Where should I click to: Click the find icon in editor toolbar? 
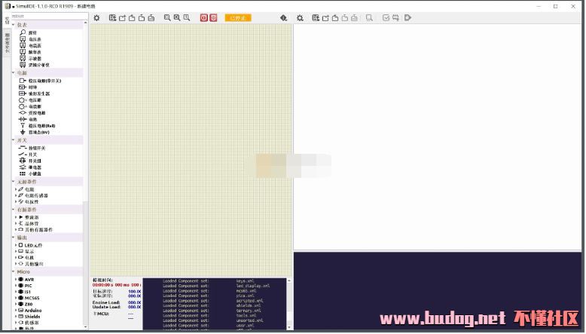pos(369,17)
